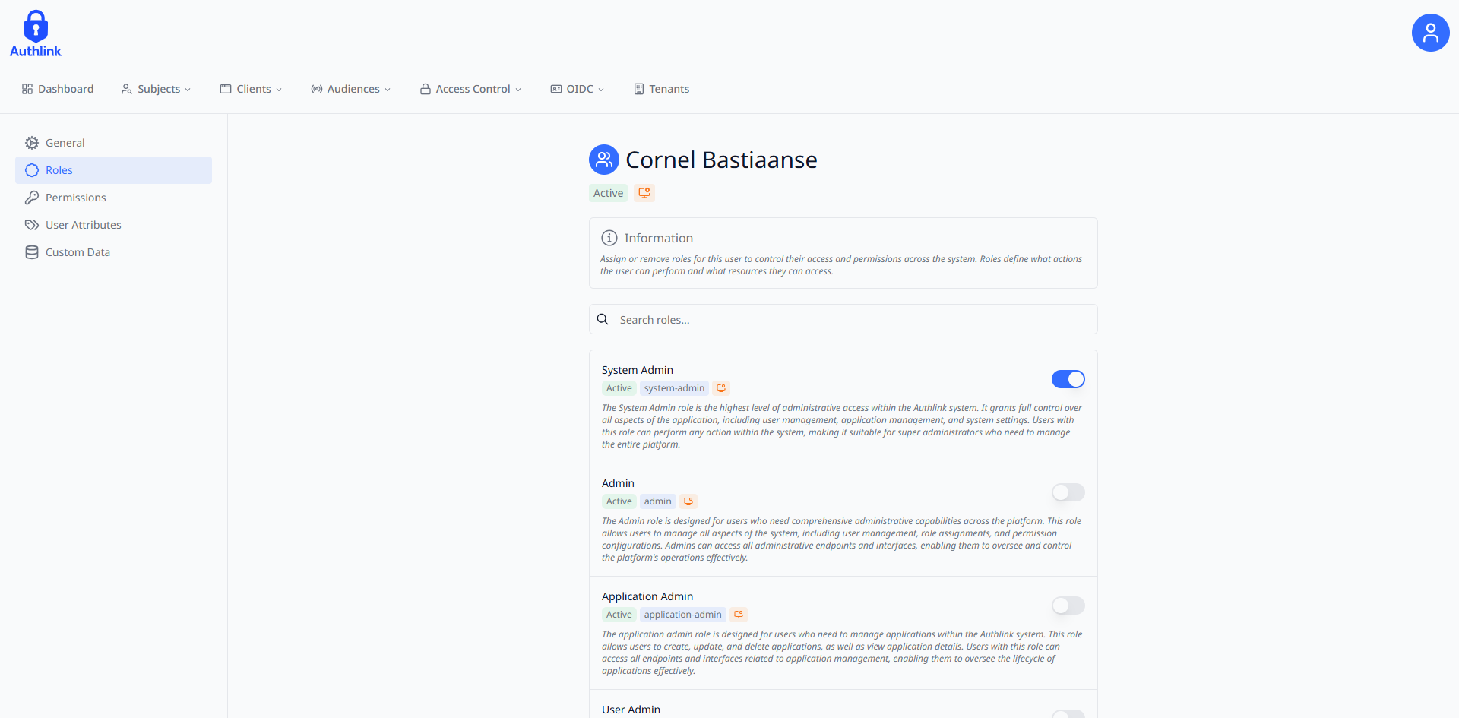
Task: Expand the Subjects dropdown
Action: click(x=156, y=89)
